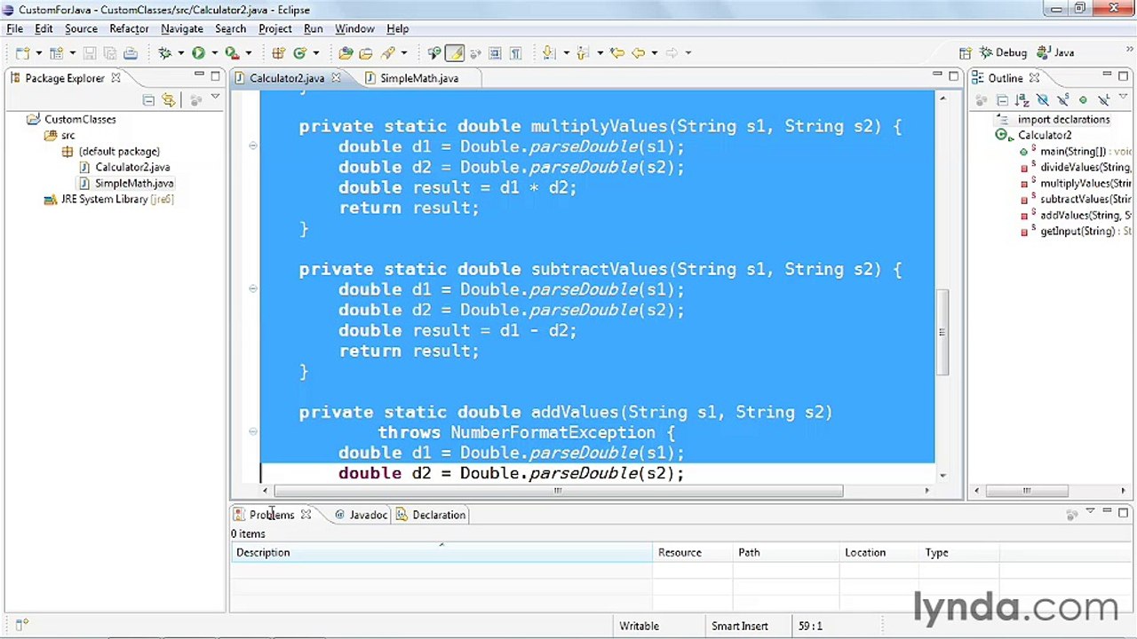Image resolution: width=1137 pixels, height=639 pixels.
Task: Open the New wizard dropdown arrow
Action: click(38, 53)
